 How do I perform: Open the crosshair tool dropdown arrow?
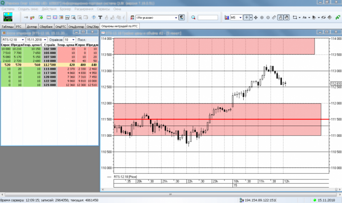pos(251,18)
